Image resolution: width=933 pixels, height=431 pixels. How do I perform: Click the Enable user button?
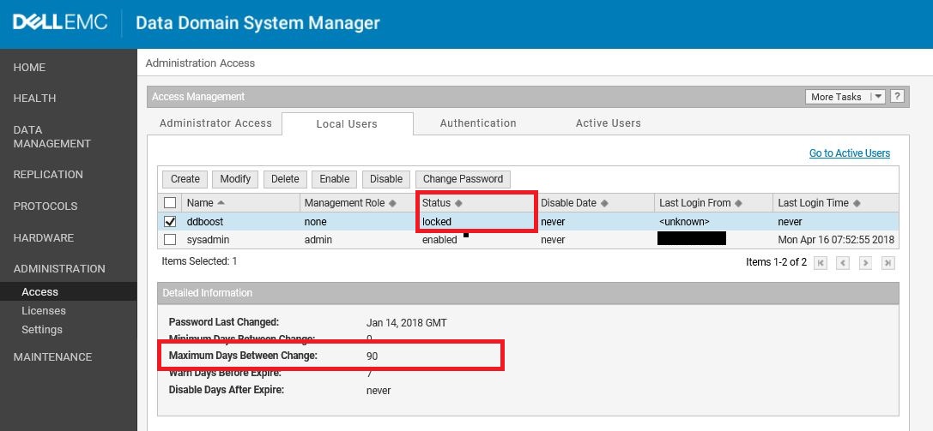tap(334, 179)
